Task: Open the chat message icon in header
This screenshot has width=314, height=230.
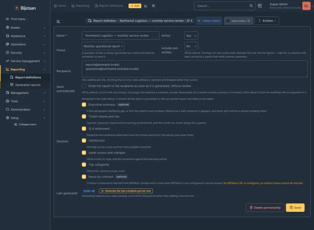Action: (260, 6)
